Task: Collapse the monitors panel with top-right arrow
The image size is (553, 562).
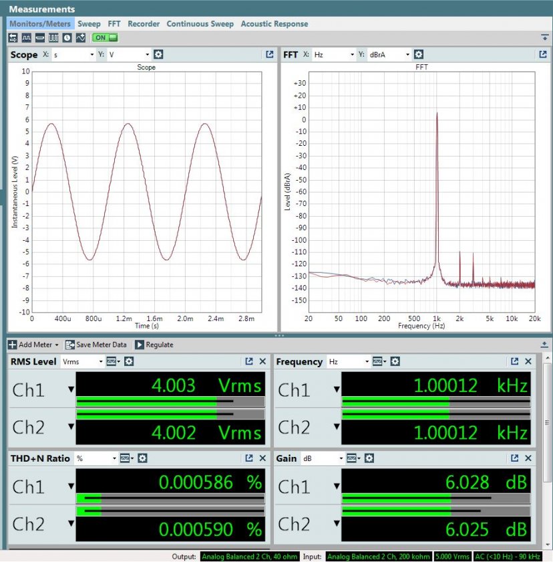Action: (x=545, y=37)
